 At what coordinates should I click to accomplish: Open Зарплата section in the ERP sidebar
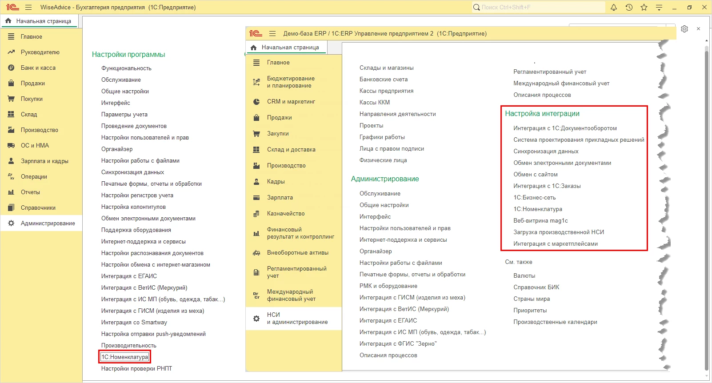294,198
